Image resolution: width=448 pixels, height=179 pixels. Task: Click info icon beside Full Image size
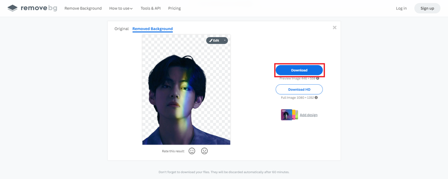[316, 98]
